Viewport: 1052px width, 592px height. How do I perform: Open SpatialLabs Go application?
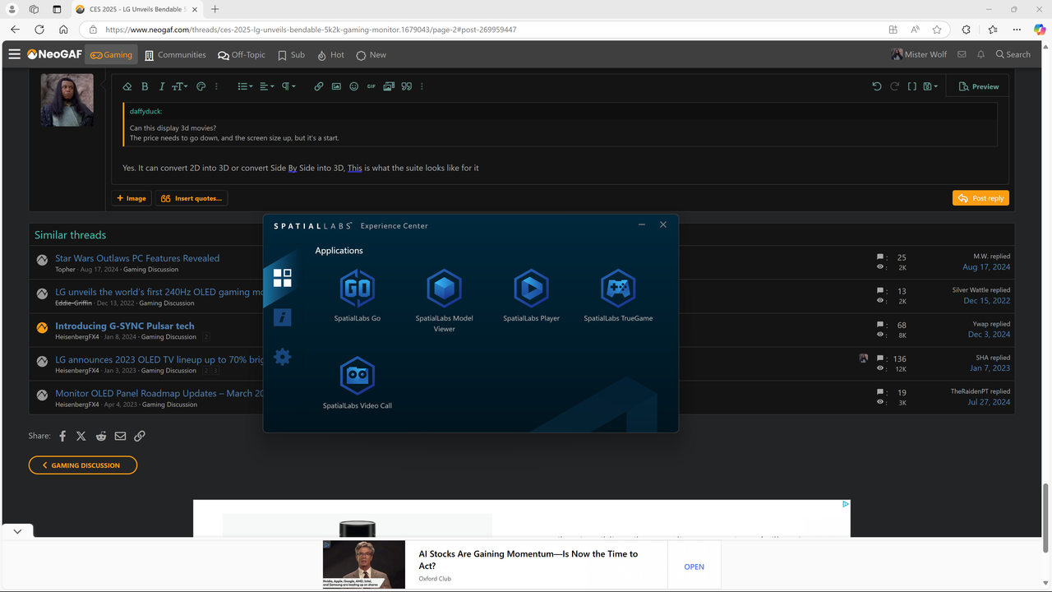tap(357, 295)
